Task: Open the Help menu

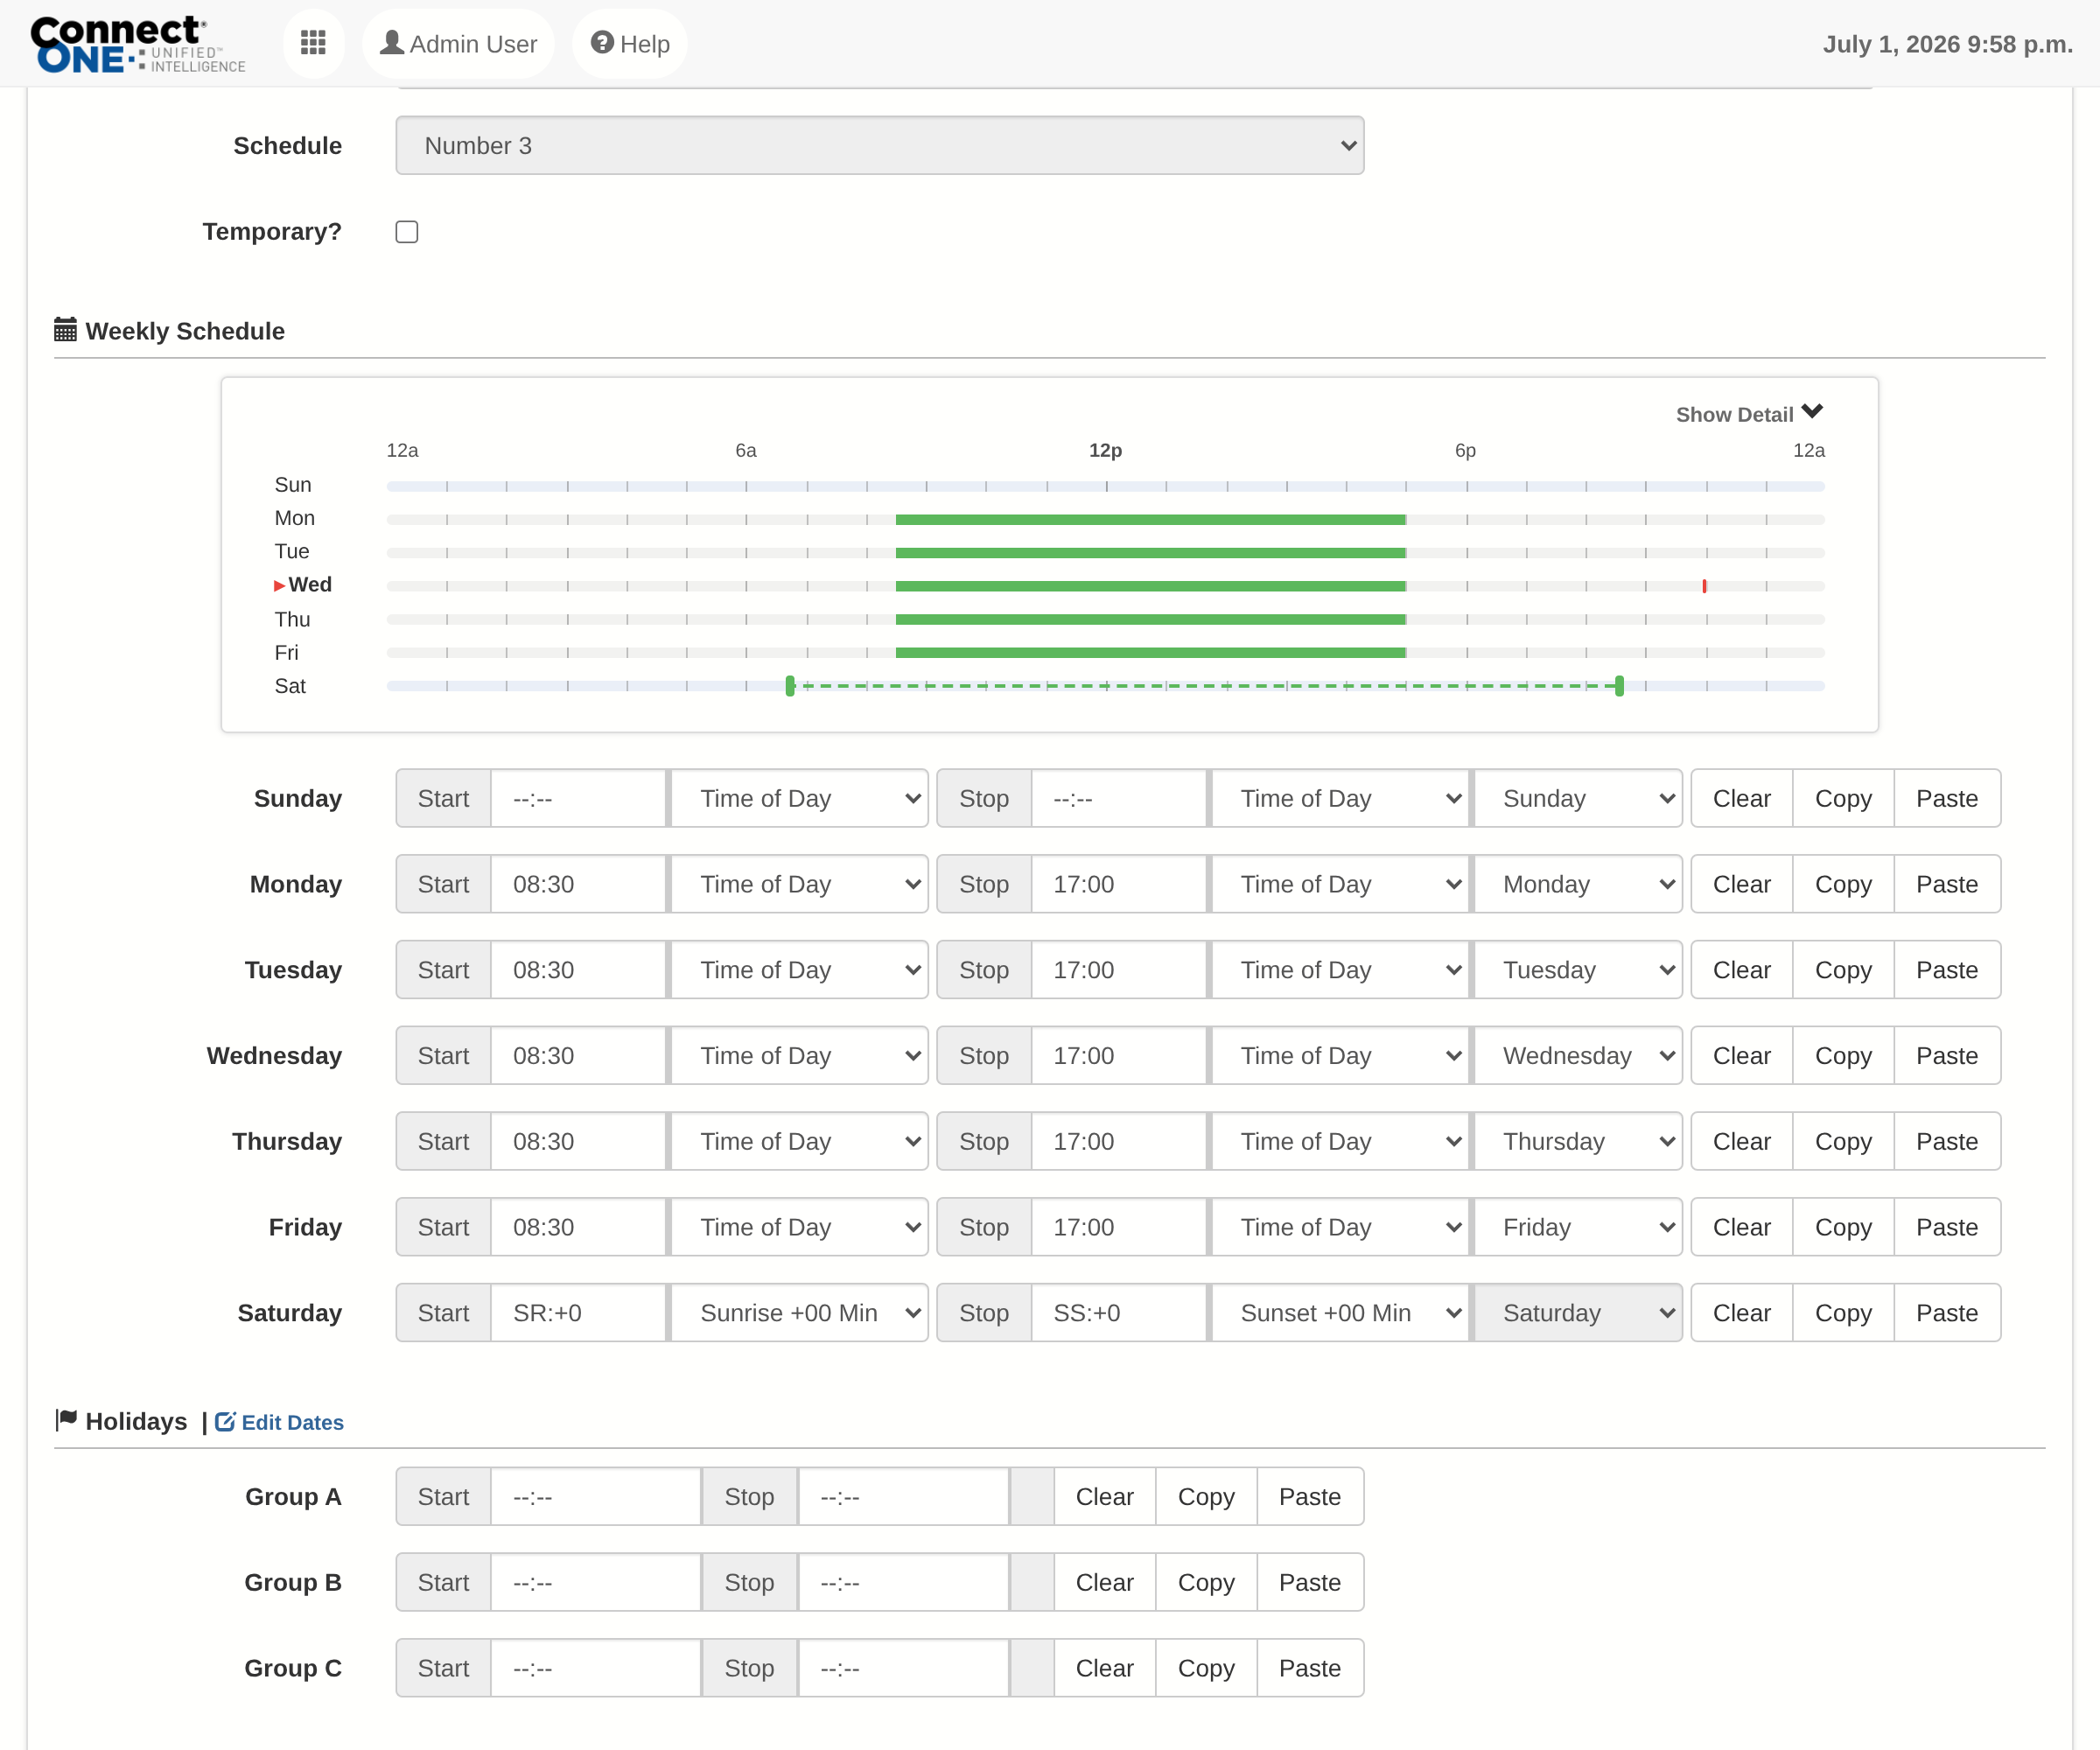Action: pyautogui.click(x=630, y=44)
